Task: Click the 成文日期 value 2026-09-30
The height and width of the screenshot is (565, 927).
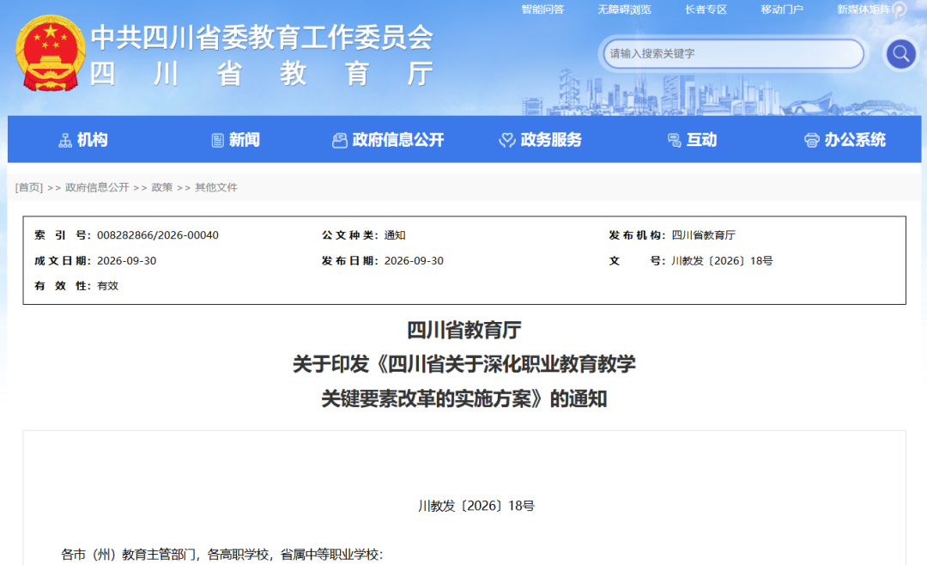Action: 126,261
